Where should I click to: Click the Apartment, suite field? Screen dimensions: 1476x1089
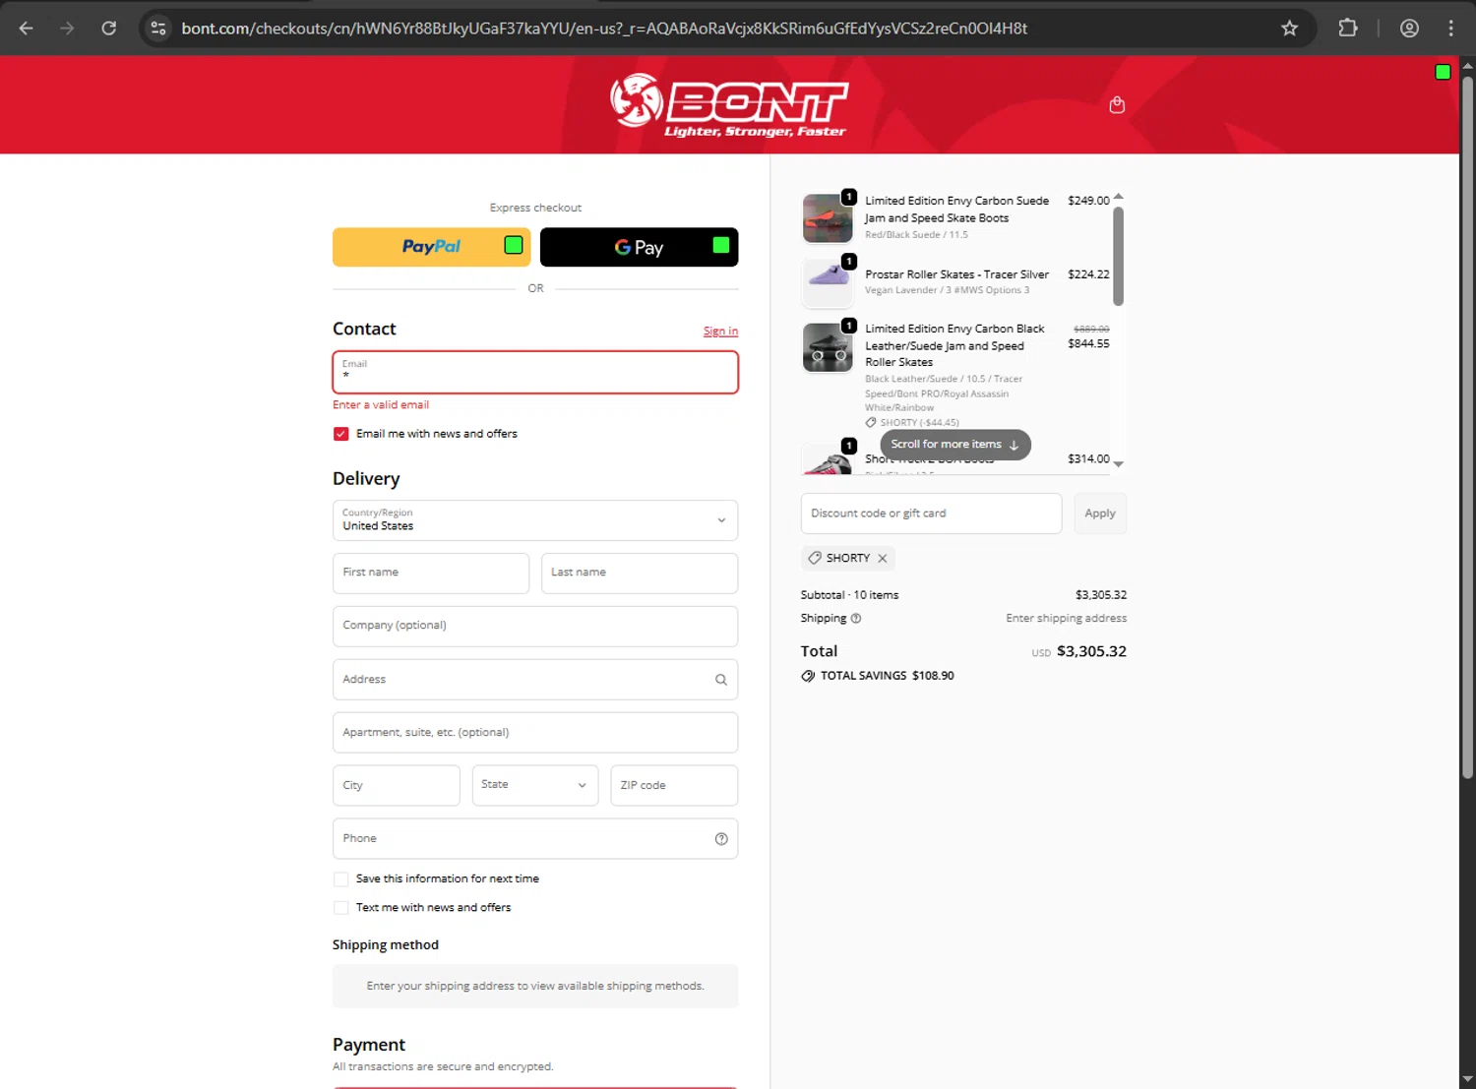535,733
